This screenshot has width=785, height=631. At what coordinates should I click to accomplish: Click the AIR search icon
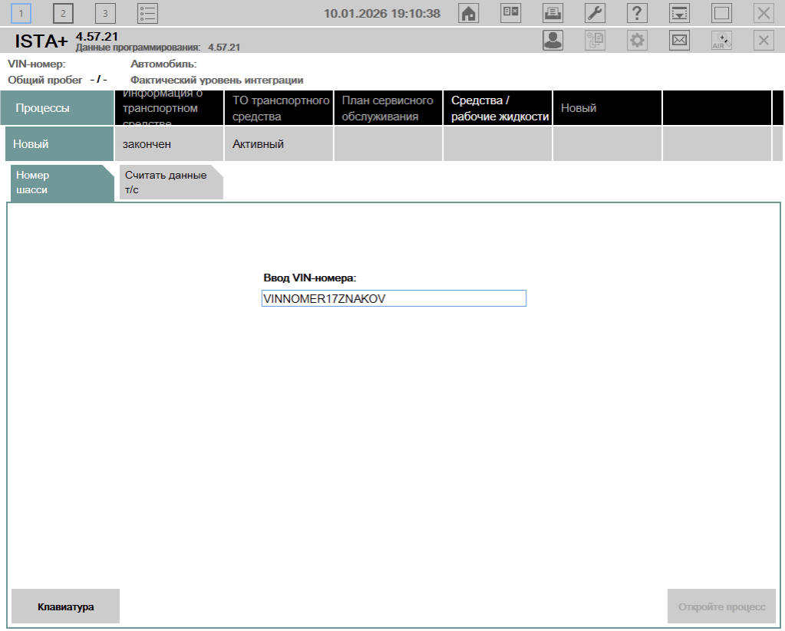[x=721, y=41]
